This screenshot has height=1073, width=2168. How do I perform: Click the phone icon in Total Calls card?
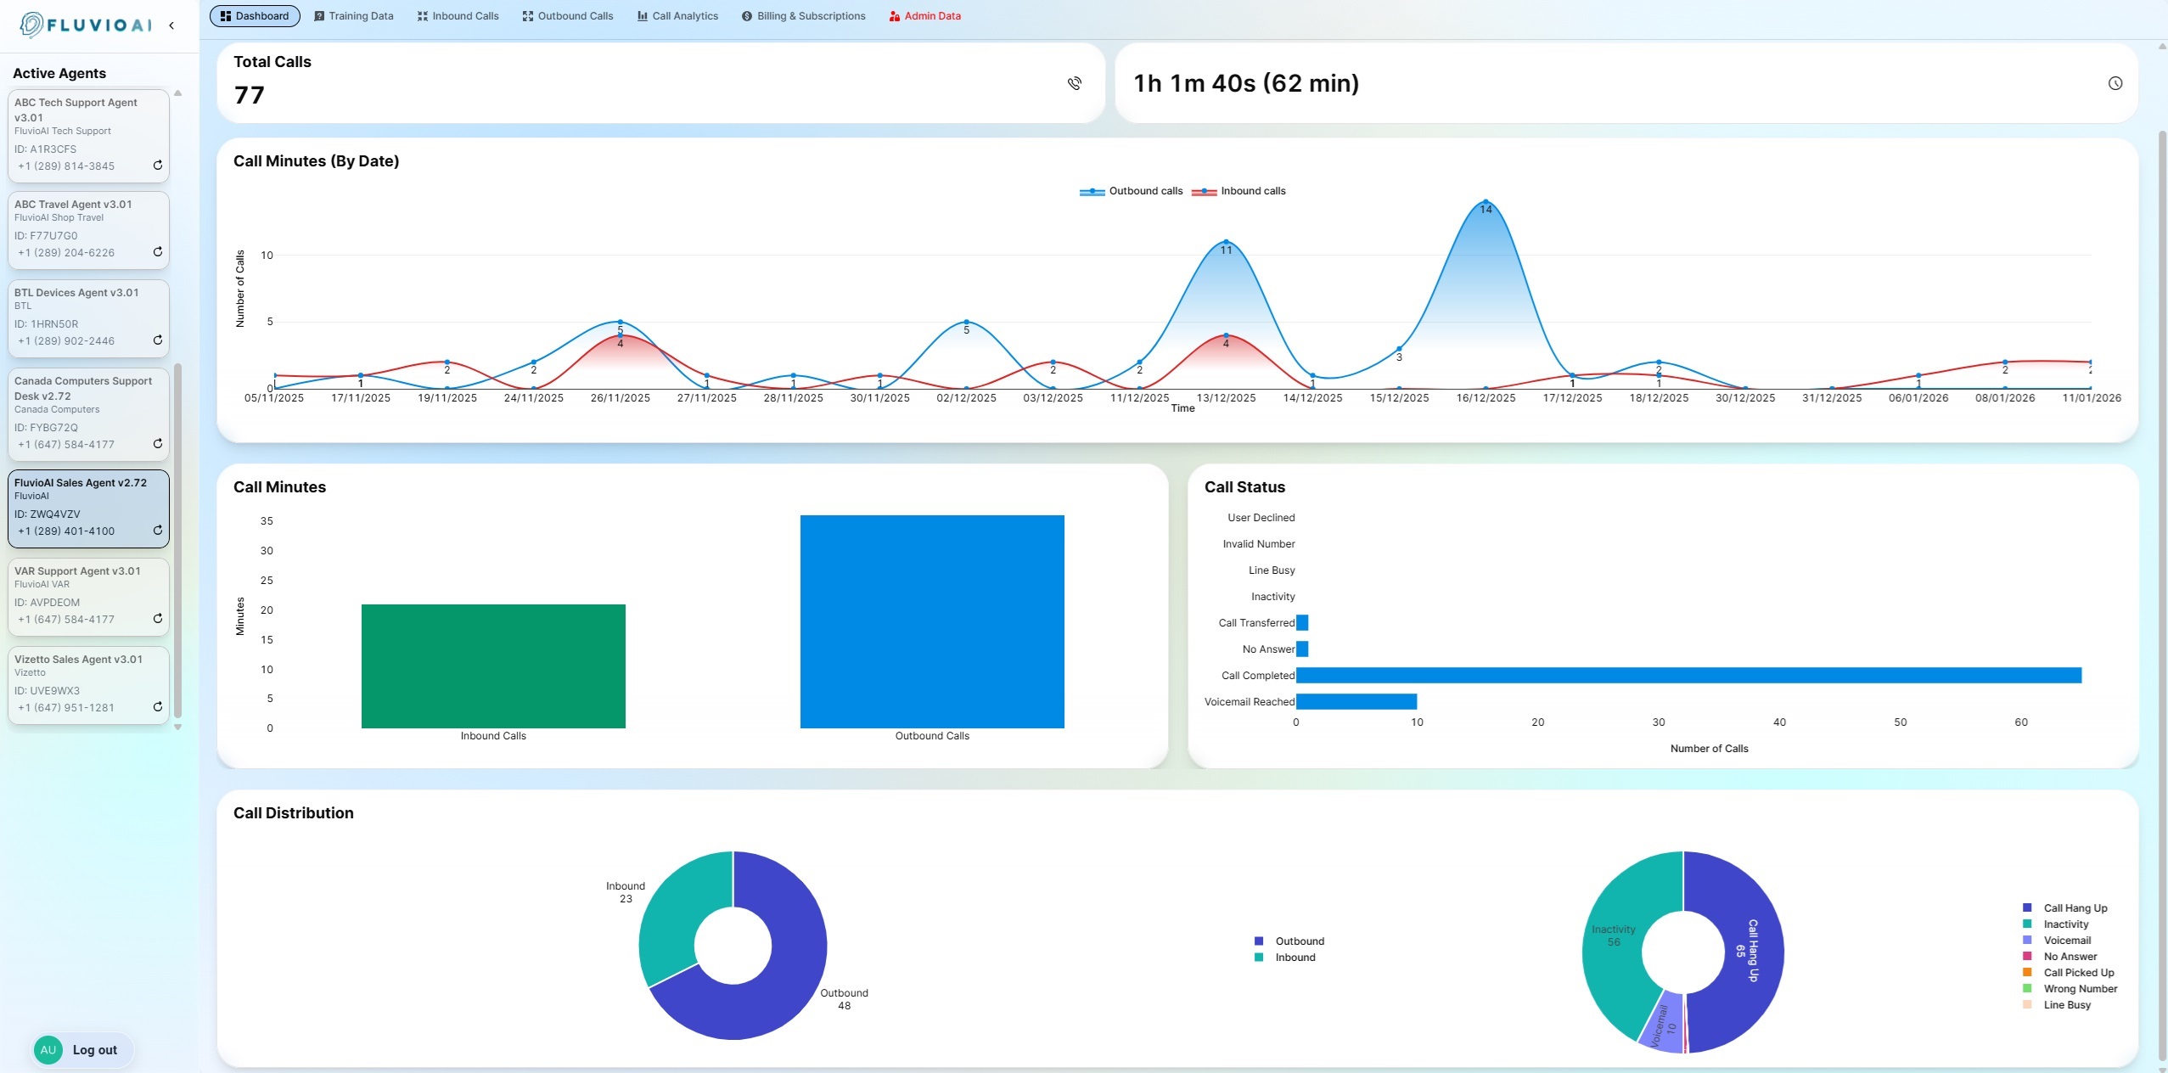tap(1075, 83)
